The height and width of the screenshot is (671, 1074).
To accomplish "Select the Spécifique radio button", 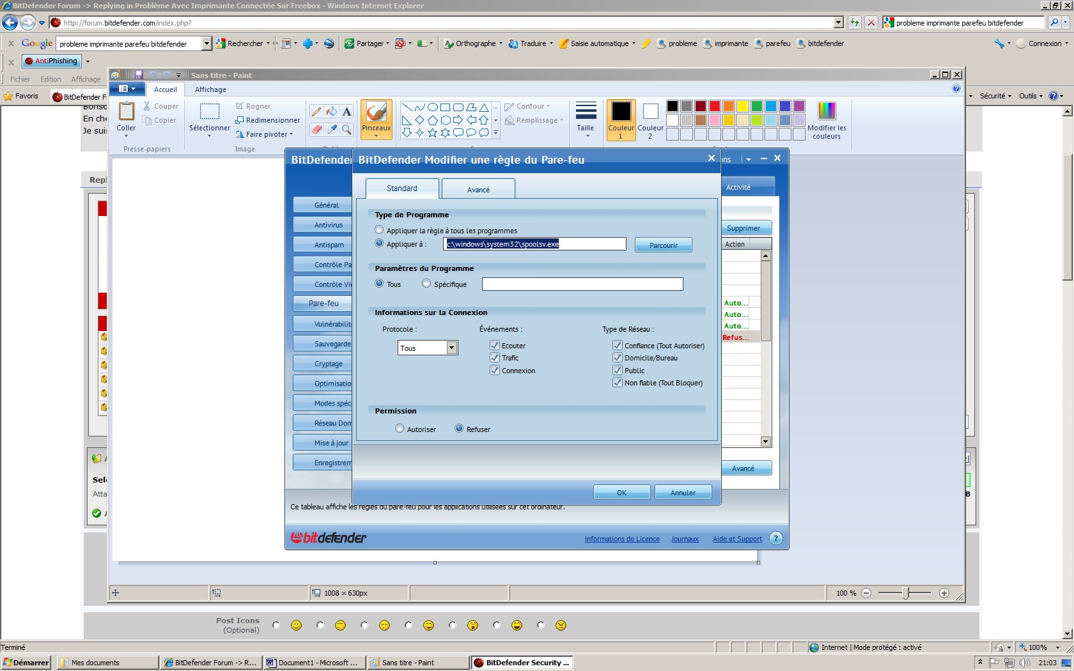I will [x=426, y=283].
